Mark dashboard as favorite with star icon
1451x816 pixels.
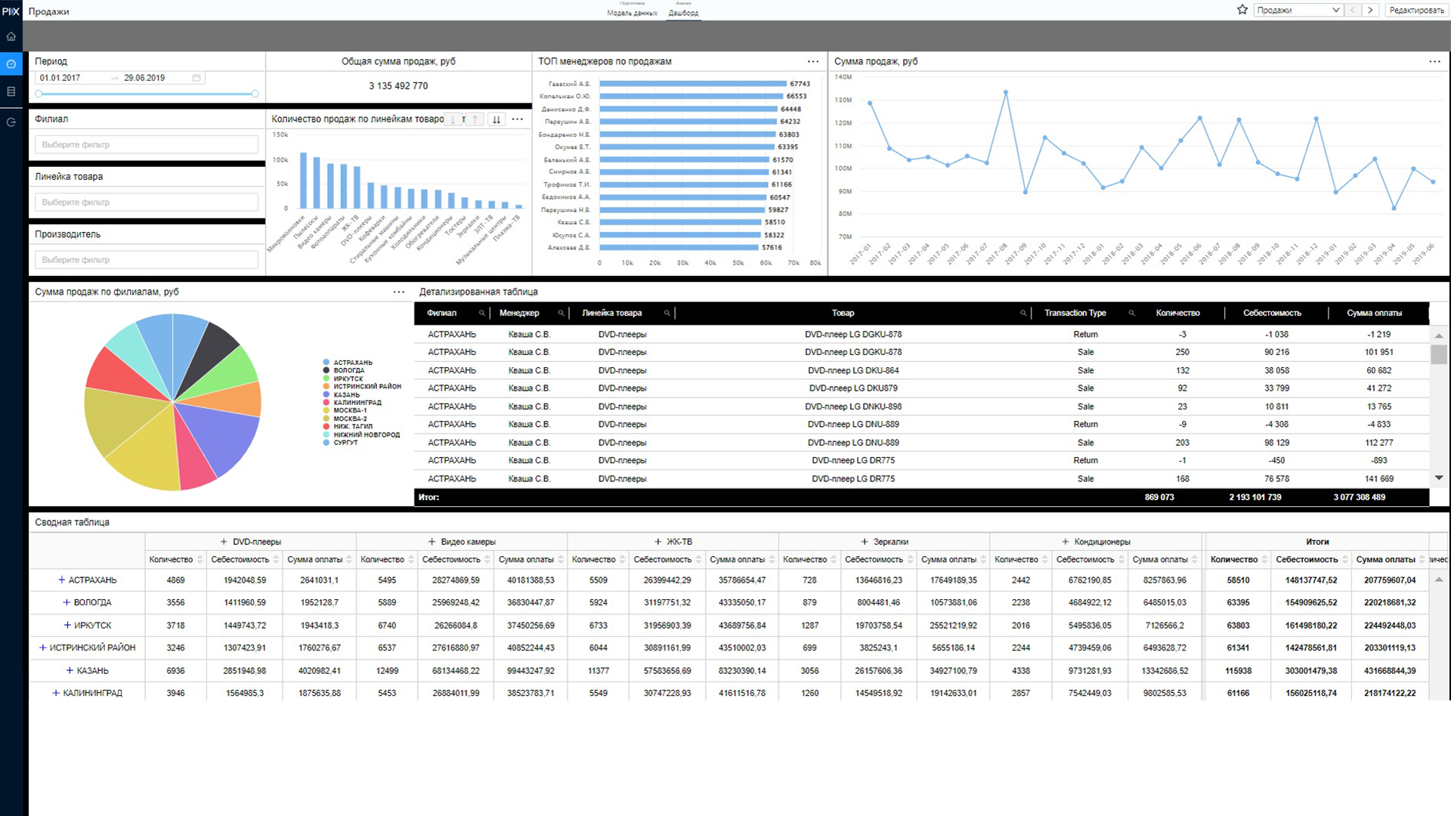[x=1242, y=10]
